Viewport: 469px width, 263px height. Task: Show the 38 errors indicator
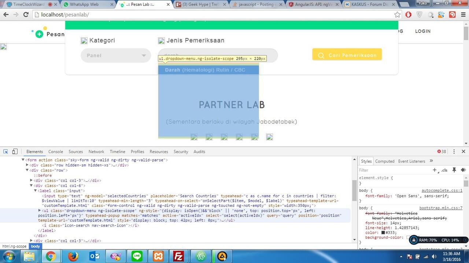coord(442,152)
